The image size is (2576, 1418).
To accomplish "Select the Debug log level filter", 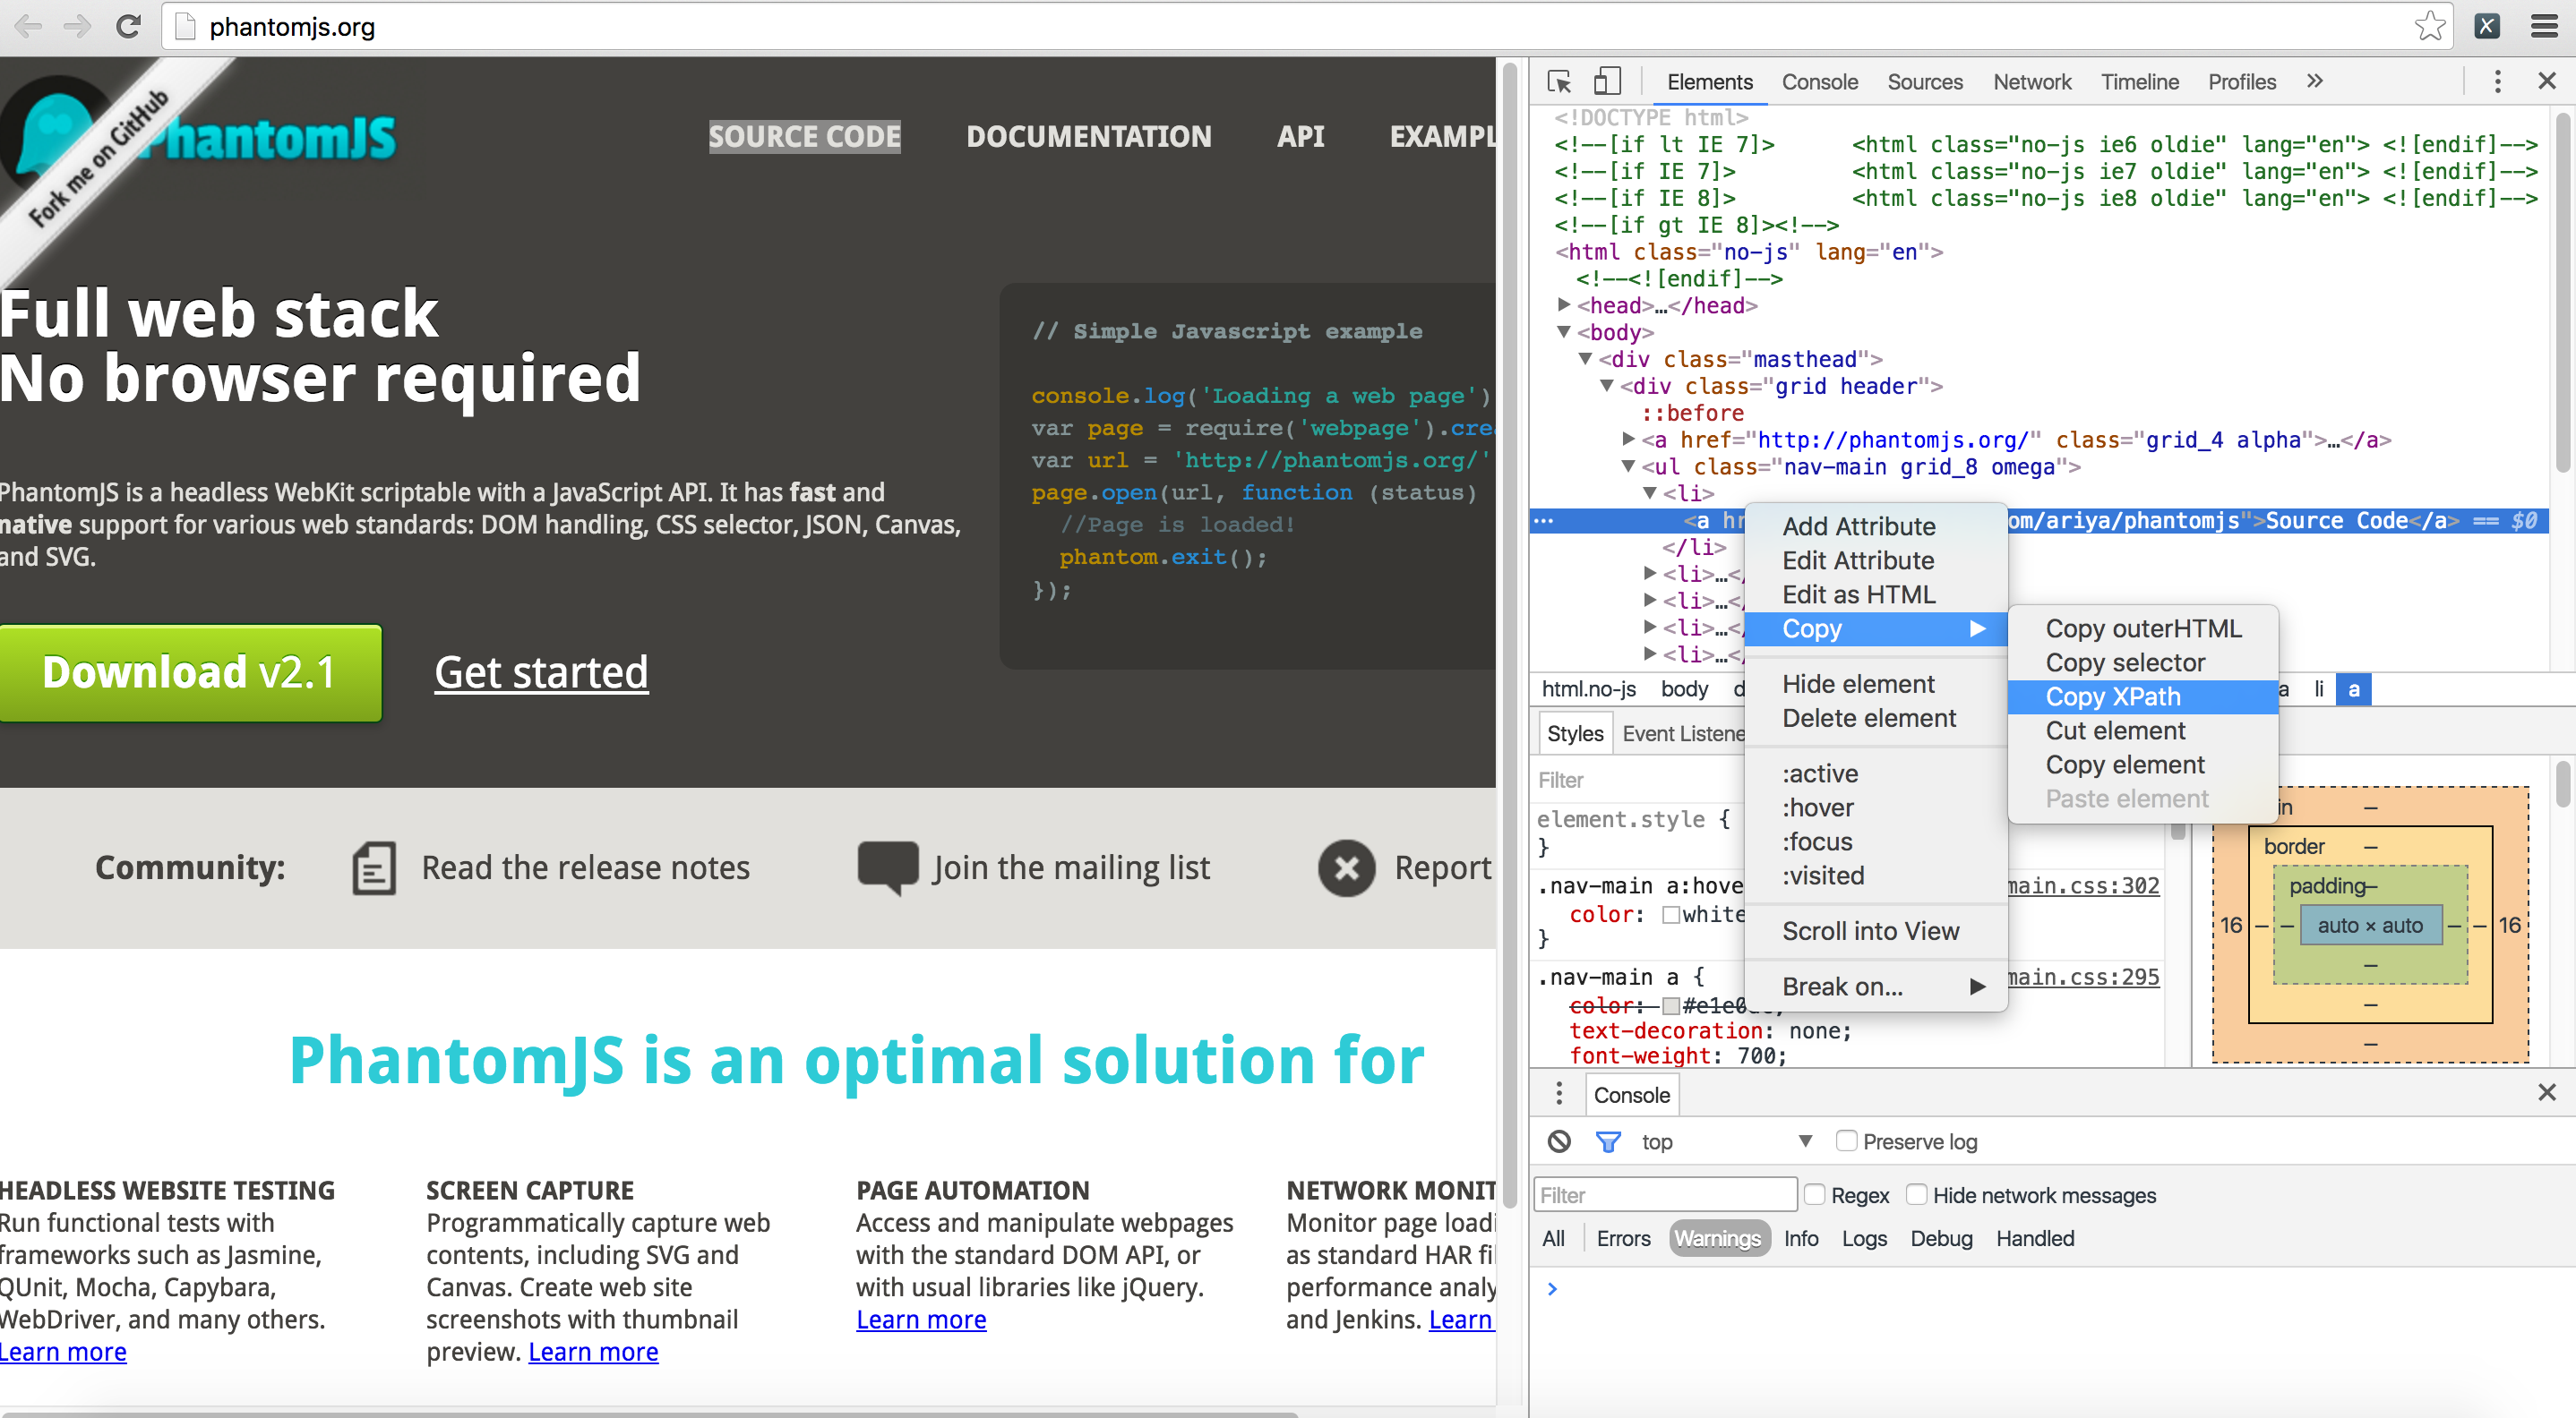I will pos(1941,1238).
